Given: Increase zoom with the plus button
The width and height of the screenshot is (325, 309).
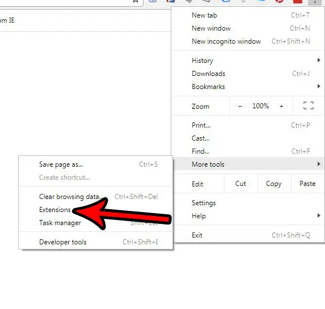Looking at the screenshot, I should click(281, 107).
